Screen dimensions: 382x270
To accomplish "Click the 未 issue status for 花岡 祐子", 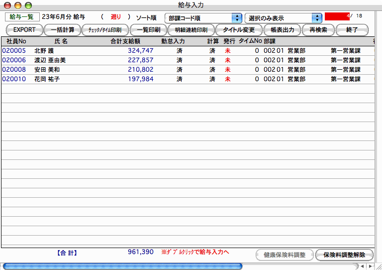I will [x=228, y=79].
